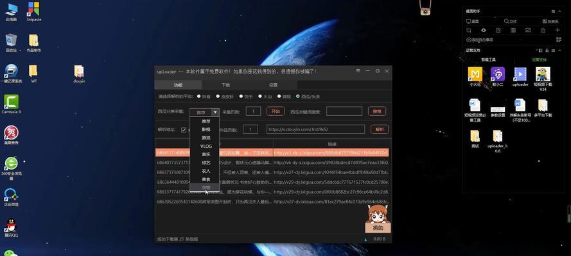Open the douyin desktop folder
This screenshot has width=571, height=256.
79,74
